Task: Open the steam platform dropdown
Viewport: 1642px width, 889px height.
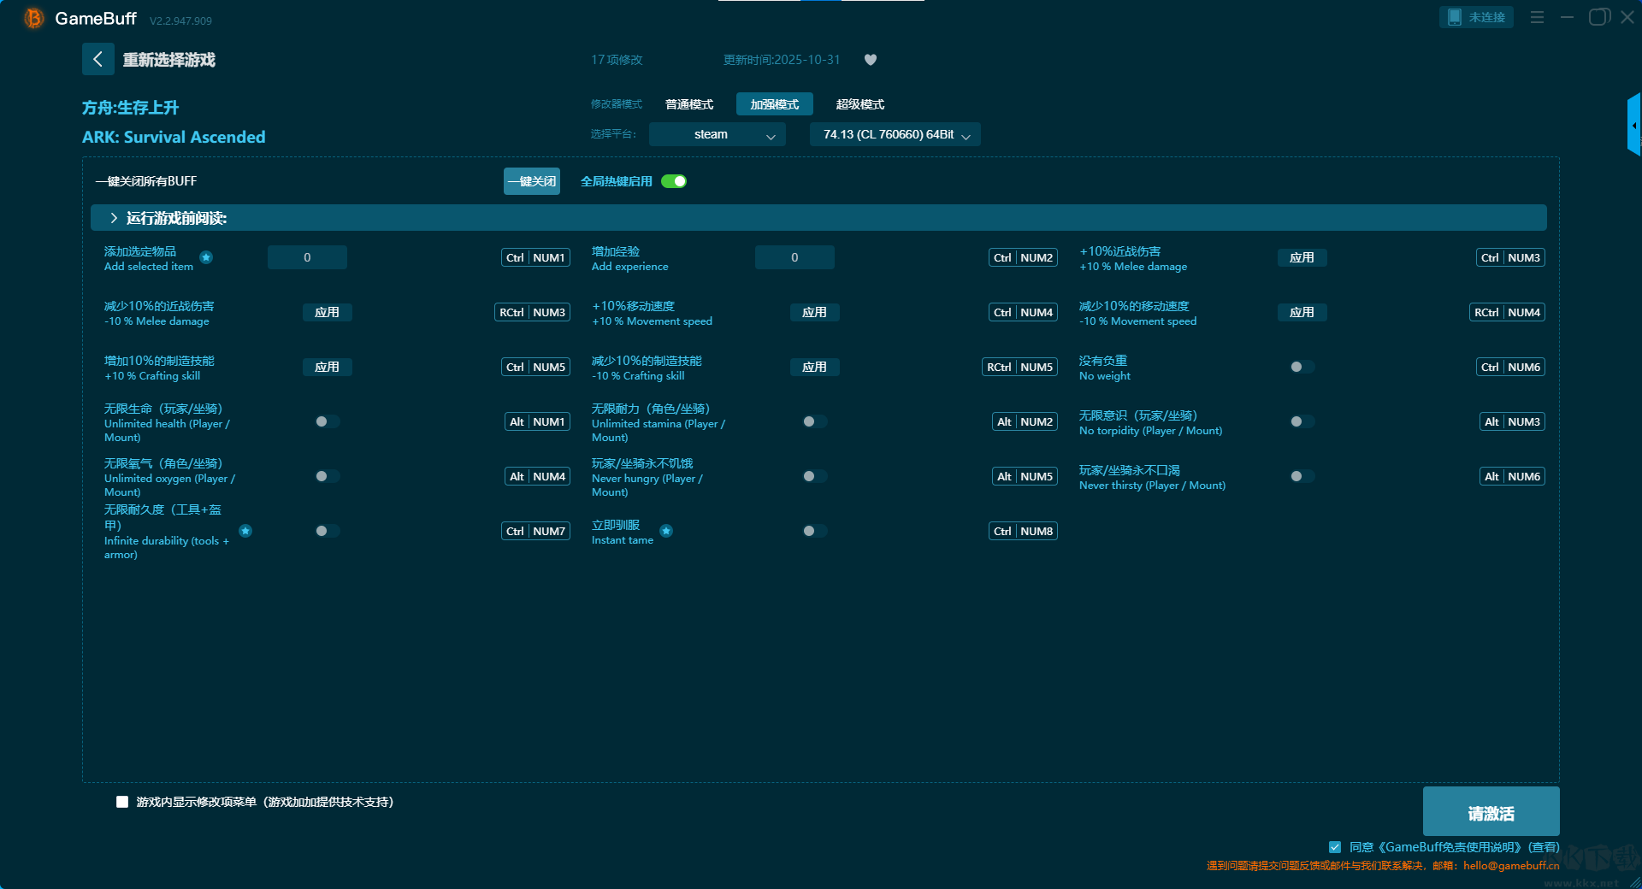Action: click(718, 134)
